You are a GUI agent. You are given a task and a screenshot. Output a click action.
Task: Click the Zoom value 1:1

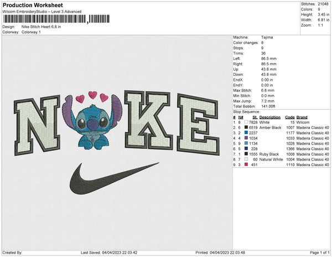click(320, 25)
